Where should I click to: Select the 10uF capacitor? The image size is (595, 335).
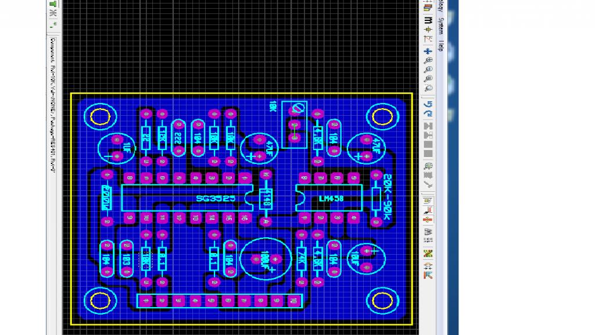point(366,259)
